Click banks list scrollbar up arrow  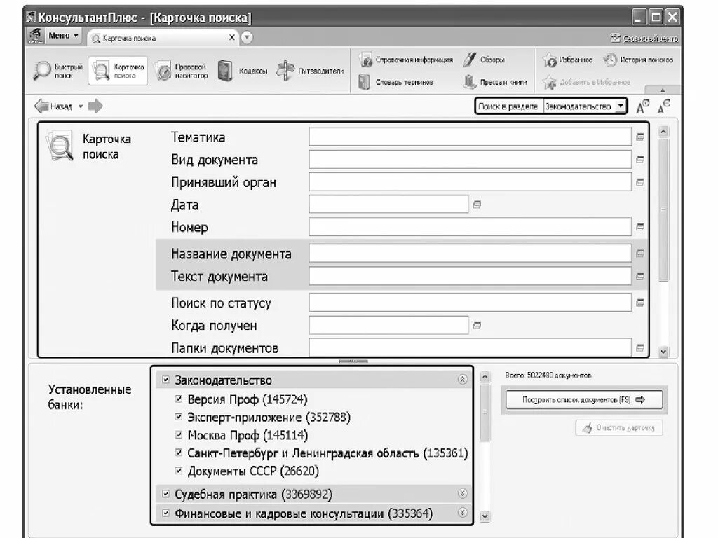pos(485,377)
